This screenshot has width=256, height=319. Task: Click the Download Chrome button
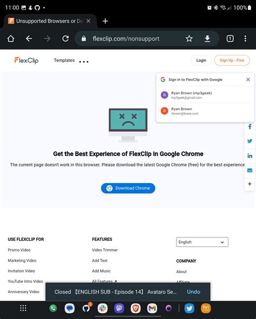[x=128, y=188]
